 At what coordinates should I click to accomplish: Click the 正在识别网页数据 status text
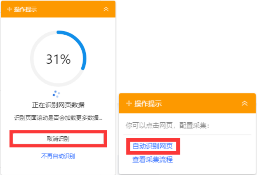58,105
